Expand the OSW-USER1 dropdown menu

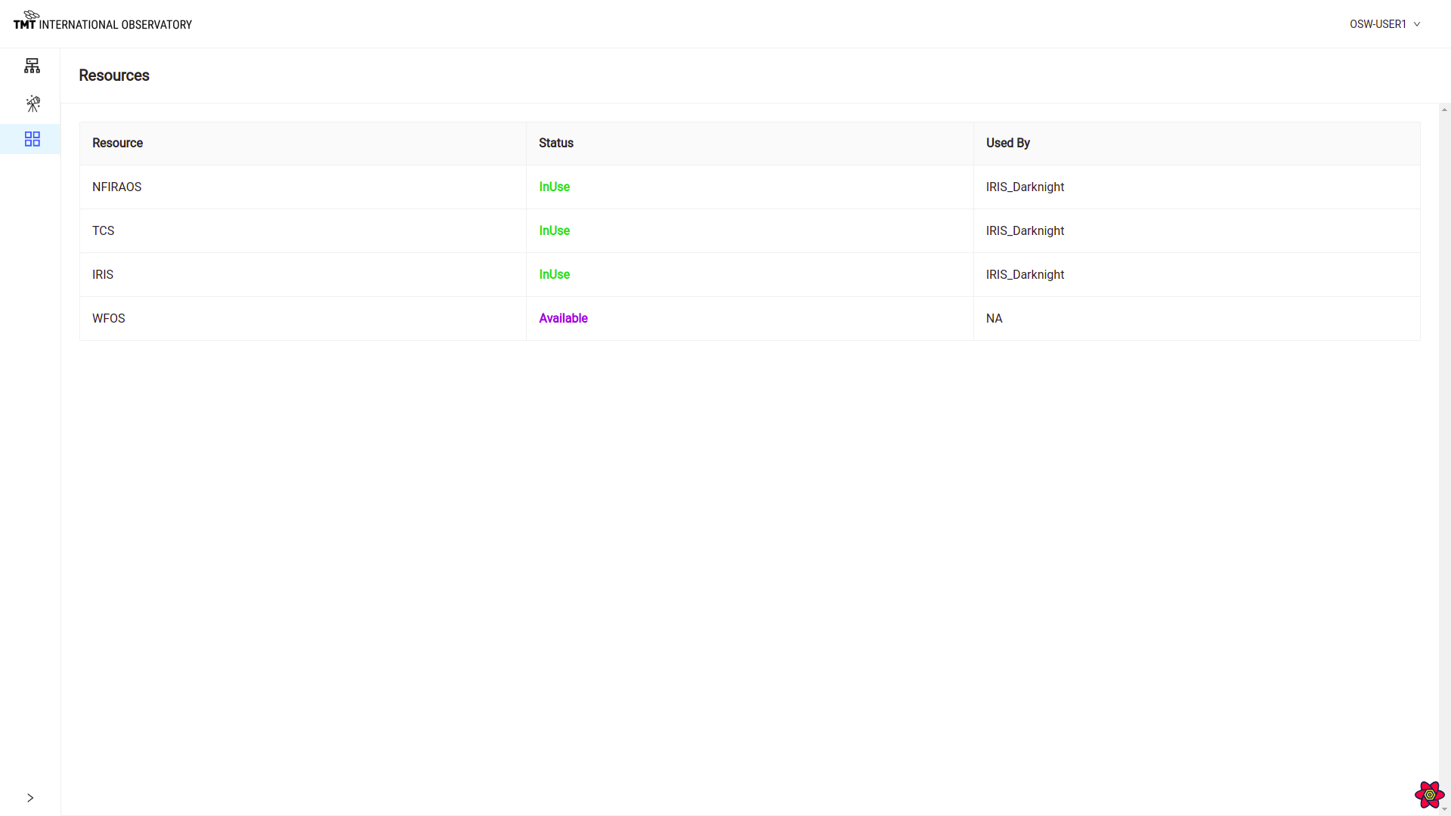click(x=1385, y=24)
